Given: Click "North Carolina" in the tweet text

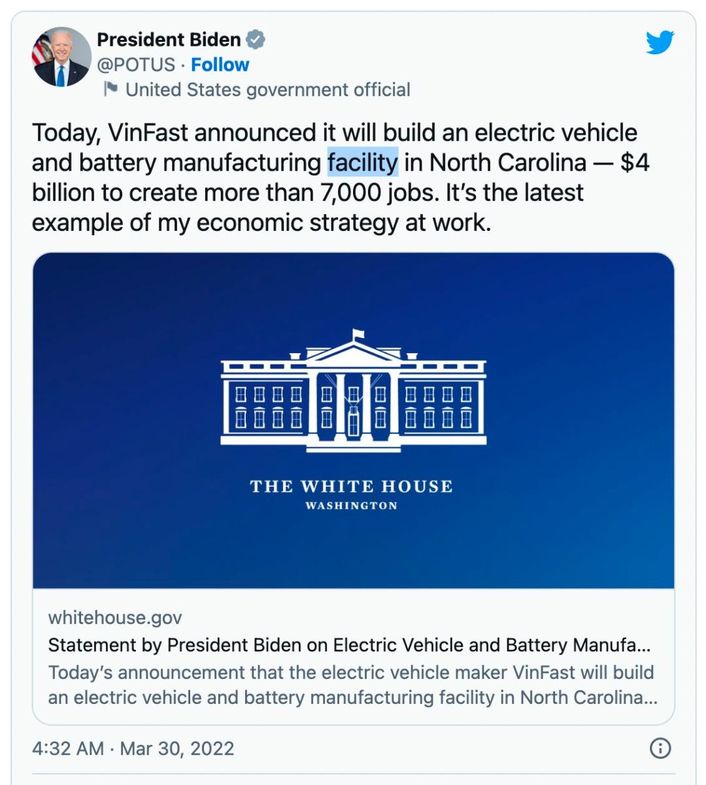Looking at the screenshot, I should [507, 162].
